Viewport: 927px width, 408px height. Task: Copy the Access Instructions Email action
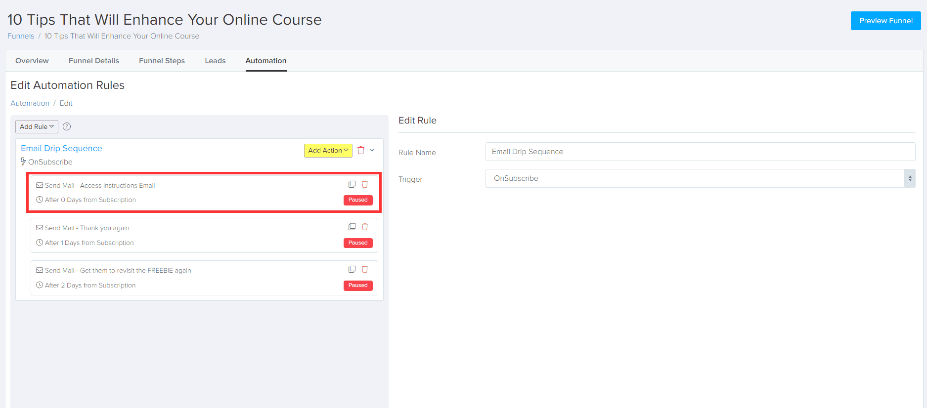pyautogui.click(x=352, y=184)
